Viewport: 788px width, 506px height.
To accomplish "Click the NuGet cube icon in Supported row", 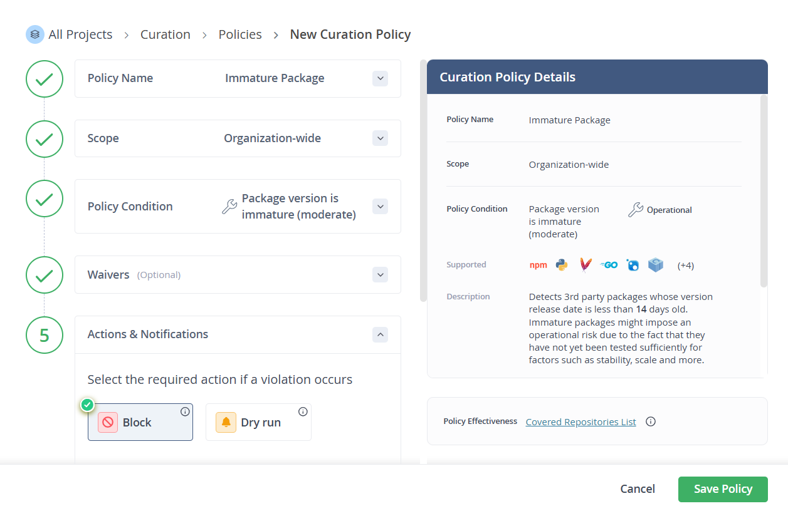I will click(x=656, y=265).
